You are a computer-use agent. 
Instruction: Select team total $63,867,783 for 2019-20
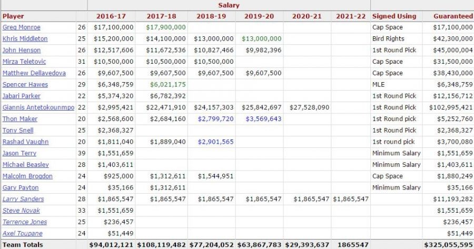click(259, 245)
